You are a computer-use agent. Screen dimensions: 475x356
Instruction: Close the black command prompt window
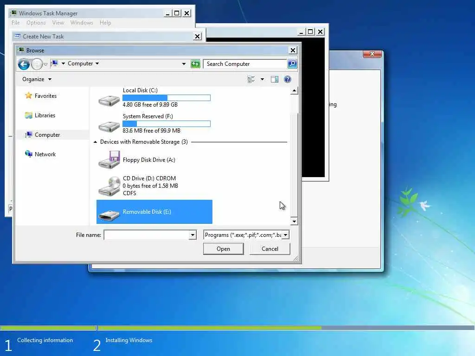tap(320, 32)
